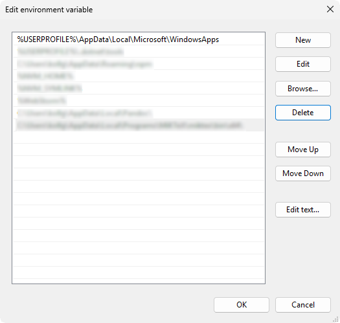340x323 pixels.
Task: Select the fourth entry in the path list
Action: coord(139,76)
